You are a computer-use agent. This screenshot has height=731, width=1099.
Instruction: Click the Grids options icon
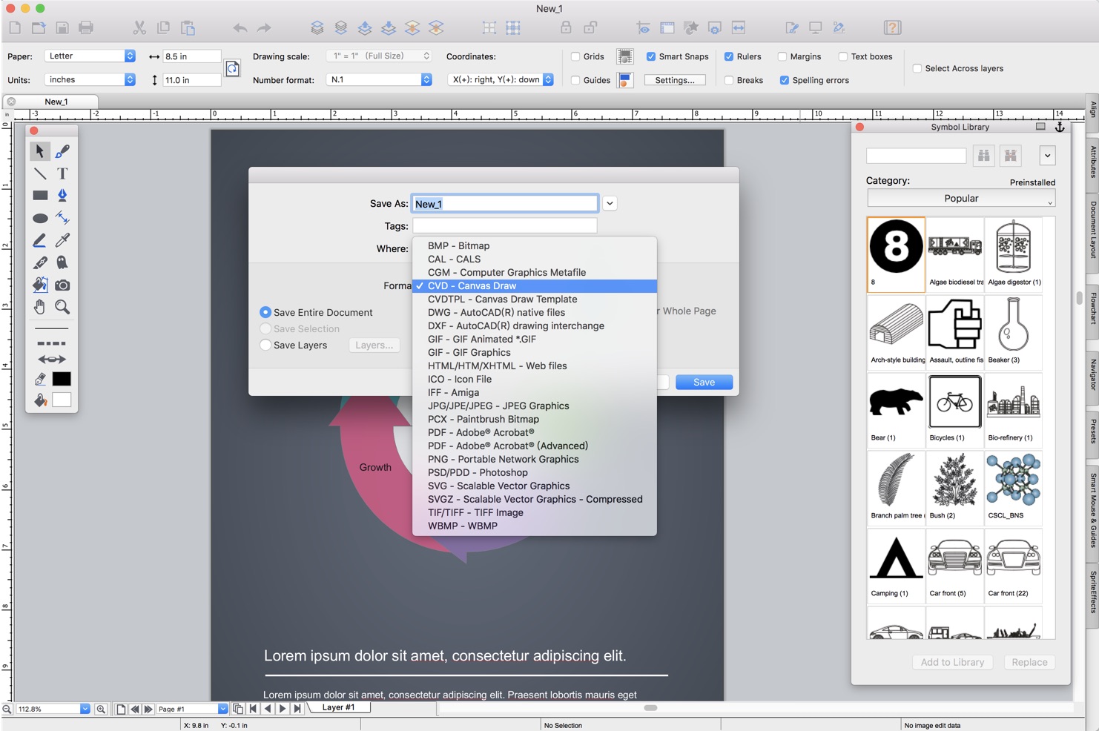coord(625,56)
